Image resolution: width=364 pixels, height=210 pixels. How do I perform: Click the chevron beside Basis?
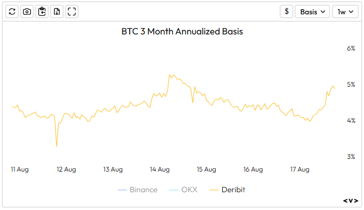[323, 11]
